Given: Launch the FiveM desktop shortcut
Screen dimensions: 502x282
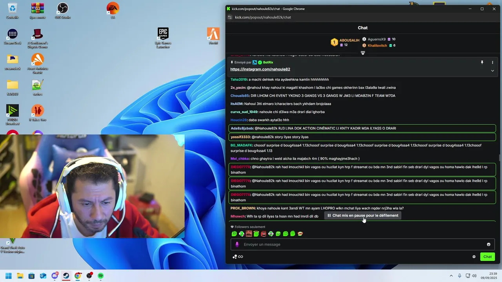Looking at the screenshot, I should (213, 36).
